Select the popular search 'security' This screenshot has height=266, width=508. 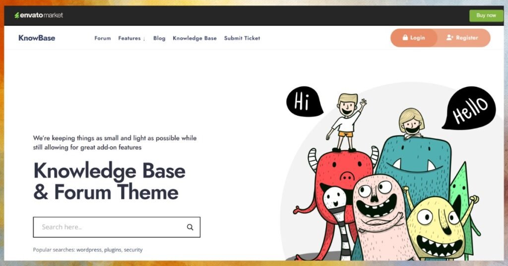[133, 250]
